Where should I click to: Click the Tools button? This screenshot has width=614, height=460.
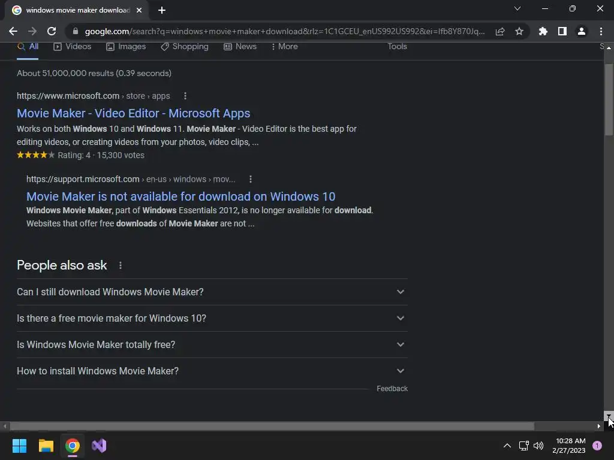397,47
